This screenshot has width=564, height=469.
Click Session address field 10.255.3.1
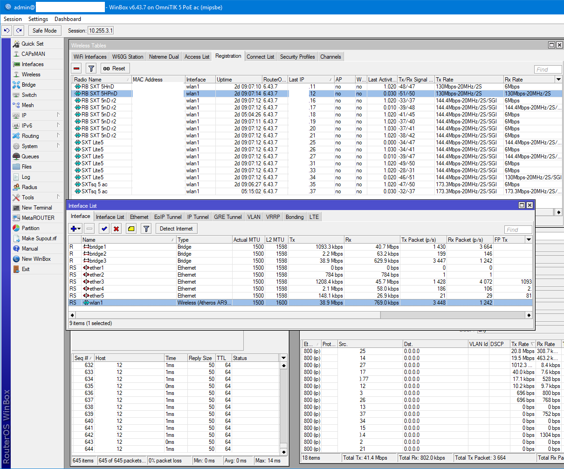(101, 31)
